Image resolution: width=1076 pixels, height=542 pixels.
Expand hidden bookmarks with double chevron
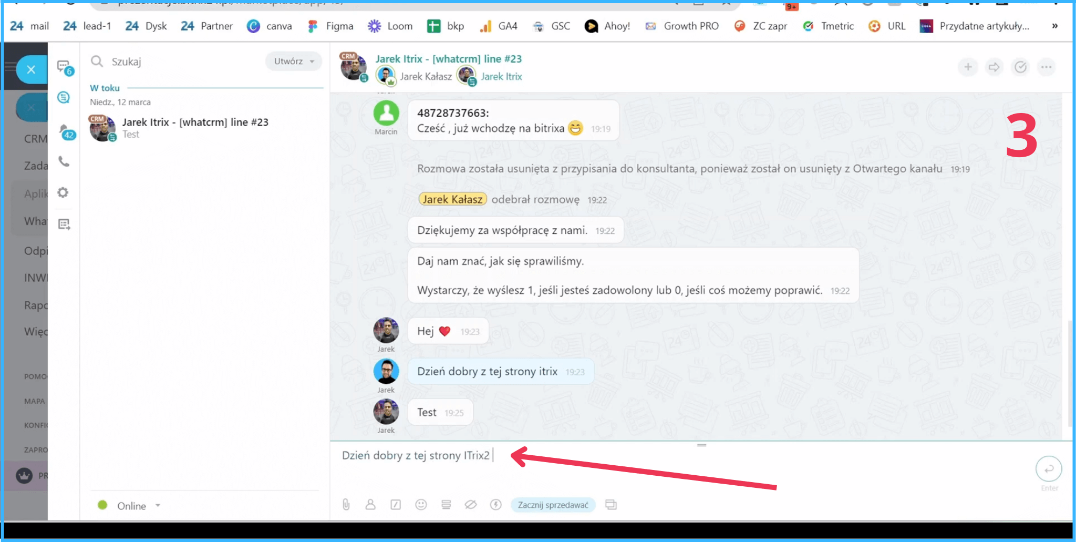(1054, 26)
